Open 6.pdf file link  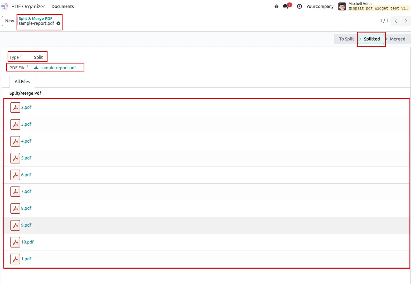pos(26,175)
